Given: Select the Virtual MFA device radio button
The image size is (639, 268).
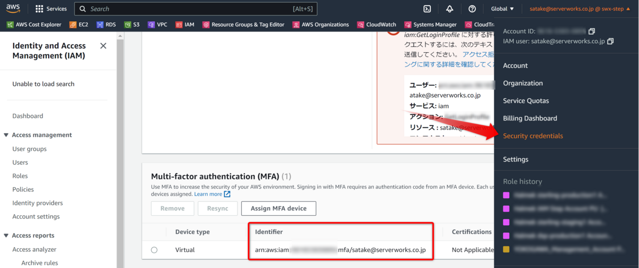Looking at the screenshot, I should click(x=154, y=249).
